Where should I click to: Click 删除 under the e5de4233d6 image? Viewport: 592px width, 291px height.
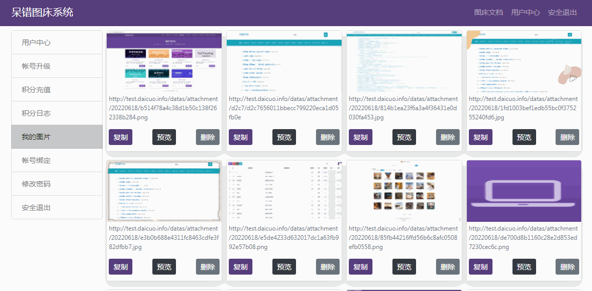[x=328, y=267]
